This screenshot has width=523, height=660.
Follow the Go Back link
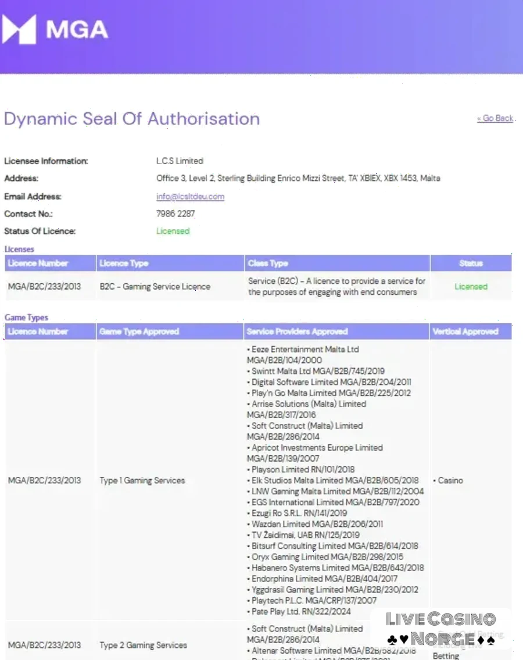[x=495, y=118]
